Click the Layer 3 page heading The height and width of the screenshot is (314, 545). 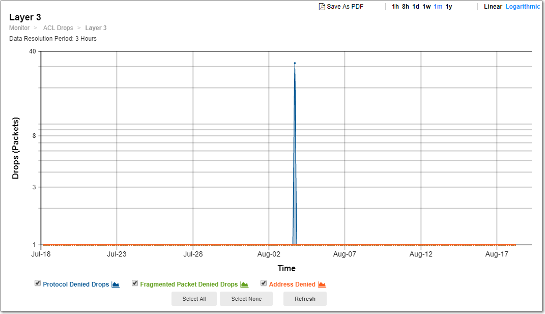(25, 17)
